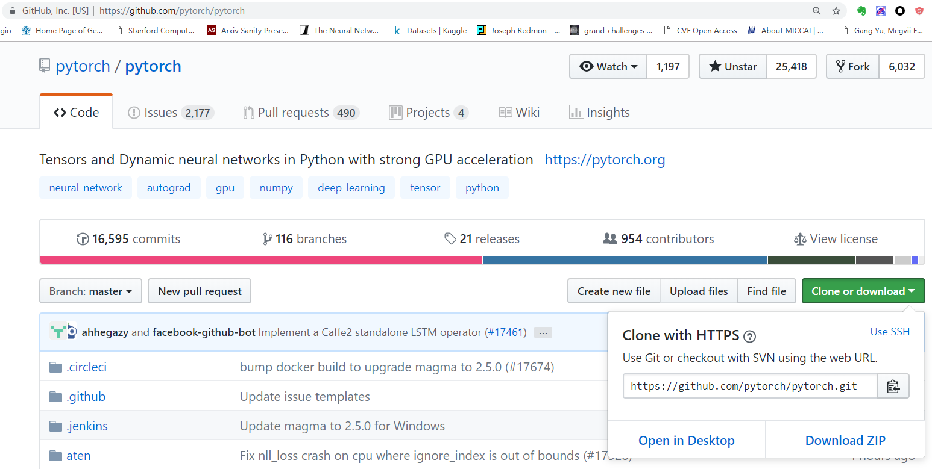The image size is (932, 469).
Task: Expand commit message ellipsis button
Action: (543, 332)
